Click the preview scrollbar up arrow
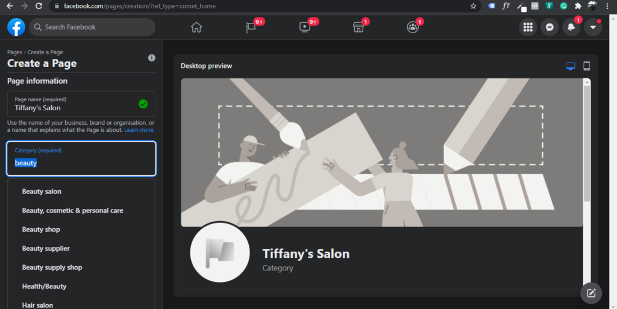This screenshot has width=617, height=309. click(x=587, y=82)
